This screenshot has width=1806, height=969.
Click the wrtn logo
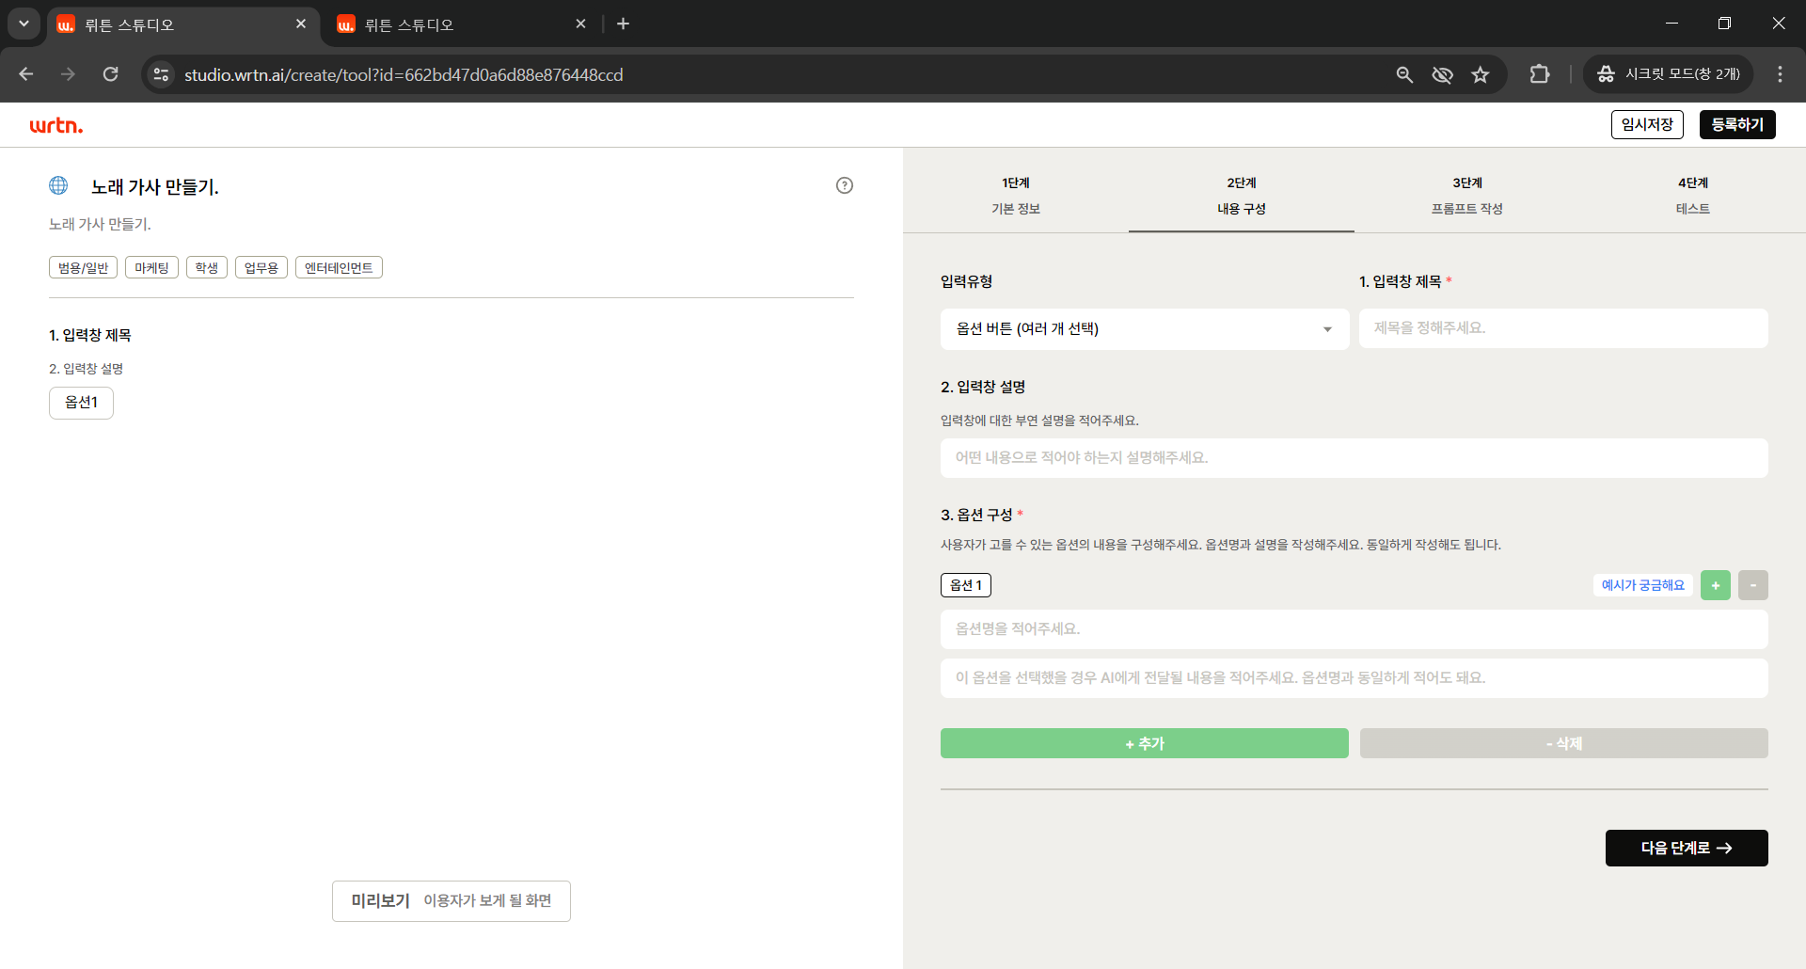56,125
